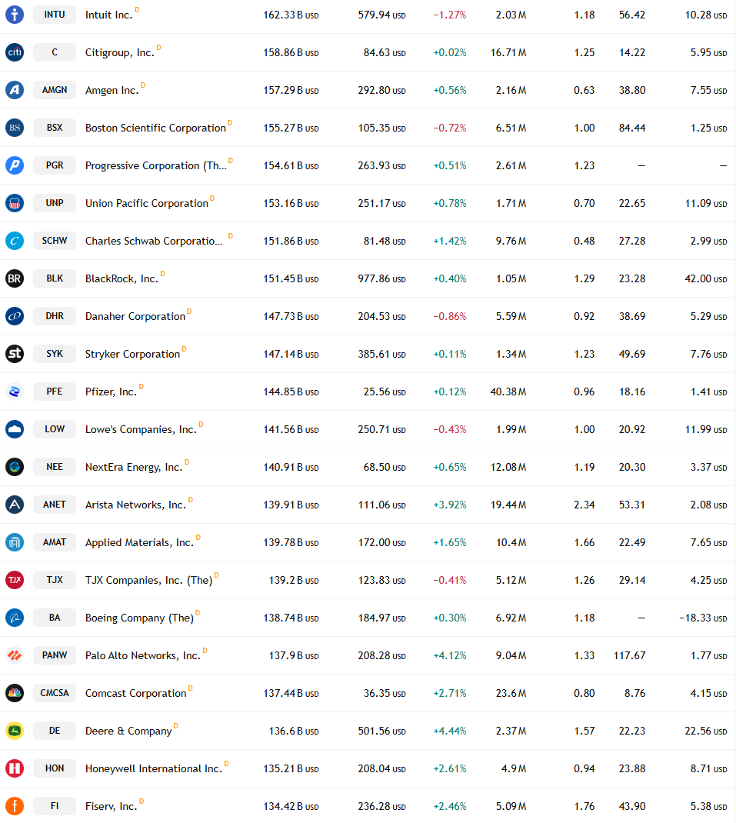Click the Arista Networks logo icon
This screenshot has width=736, height=823.
click(15, 505)
